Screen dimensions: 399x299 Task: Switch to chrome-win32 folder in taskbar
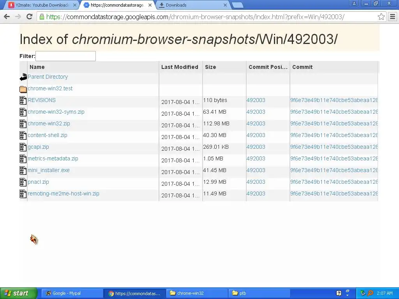(197, 293)
